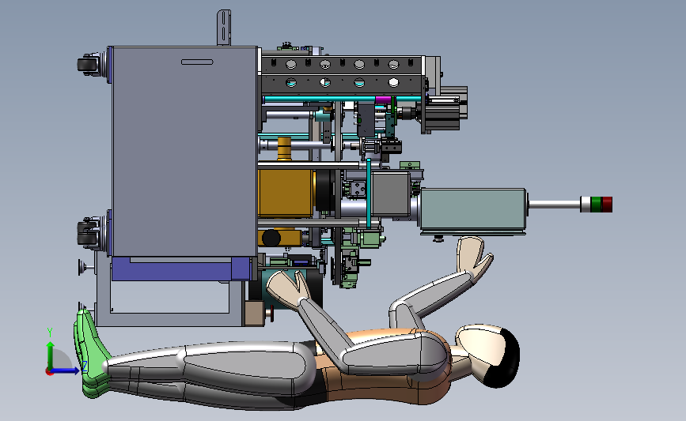The image size is (686, 421).
Task: Select the slotted bracket atop the cabinet
Action: pos(224,28)
